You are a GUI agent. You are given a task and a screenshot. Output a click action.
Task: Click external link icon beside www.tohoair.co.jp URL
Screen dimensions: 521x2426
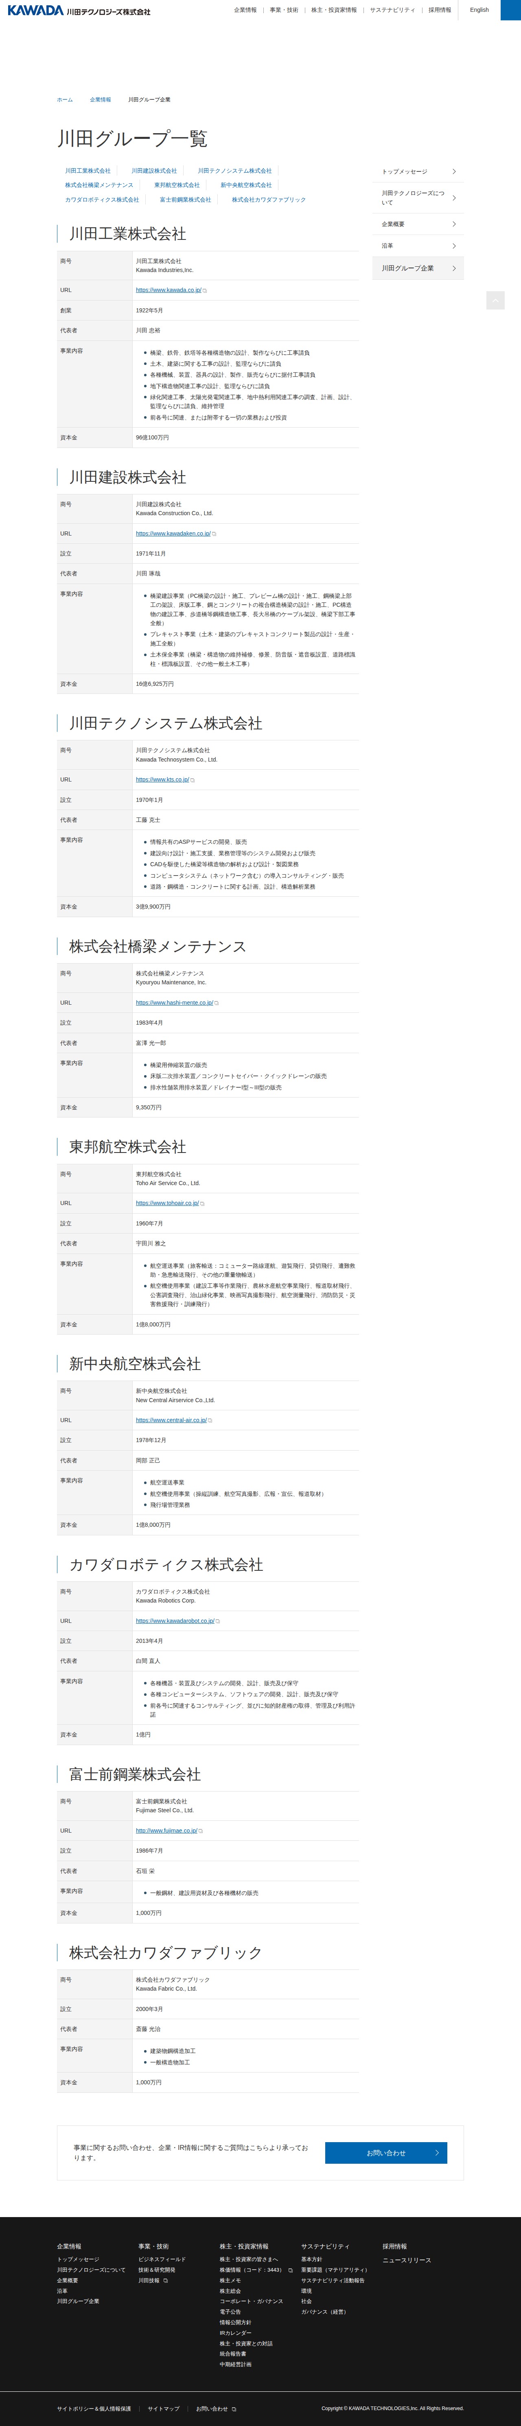202,1203
